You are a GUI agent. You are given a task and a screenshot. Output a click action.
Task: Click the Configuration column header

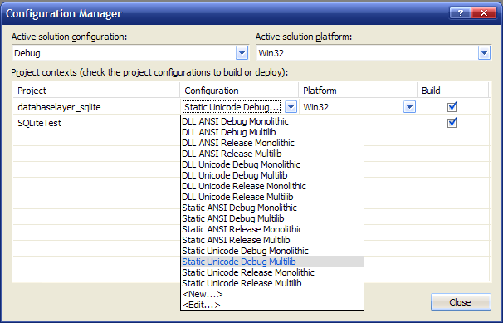pos(239,91)
